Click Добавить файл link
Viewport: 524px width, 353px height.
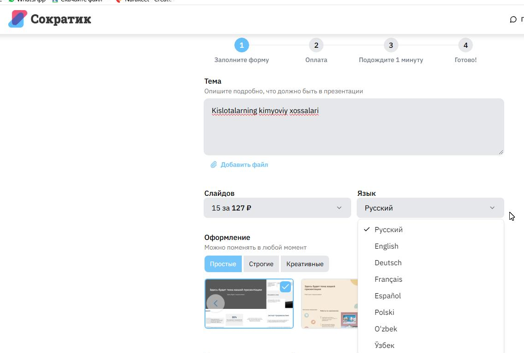click(x=244, y=165)
